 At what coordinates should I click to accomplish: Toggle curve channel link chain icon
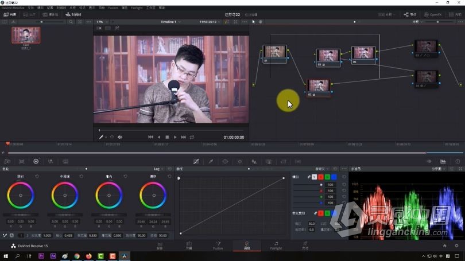(309, 177)
